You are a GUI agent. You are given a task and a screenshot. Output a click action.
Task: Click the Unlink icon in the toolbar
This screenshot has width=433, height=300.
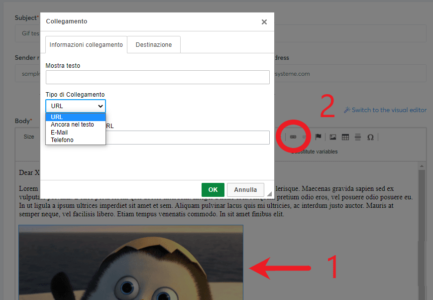point(304,137)
